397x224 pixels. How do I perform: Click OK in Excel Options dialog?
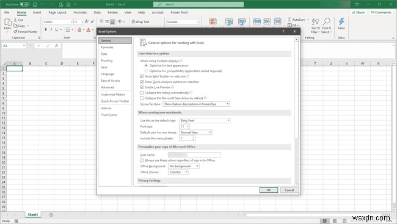click(269, 190)
